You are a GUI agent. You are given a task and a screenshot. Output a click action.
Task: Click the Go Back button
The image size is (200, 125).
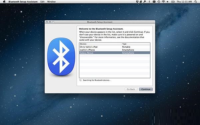pyautogui.click(x=131, y=89)
